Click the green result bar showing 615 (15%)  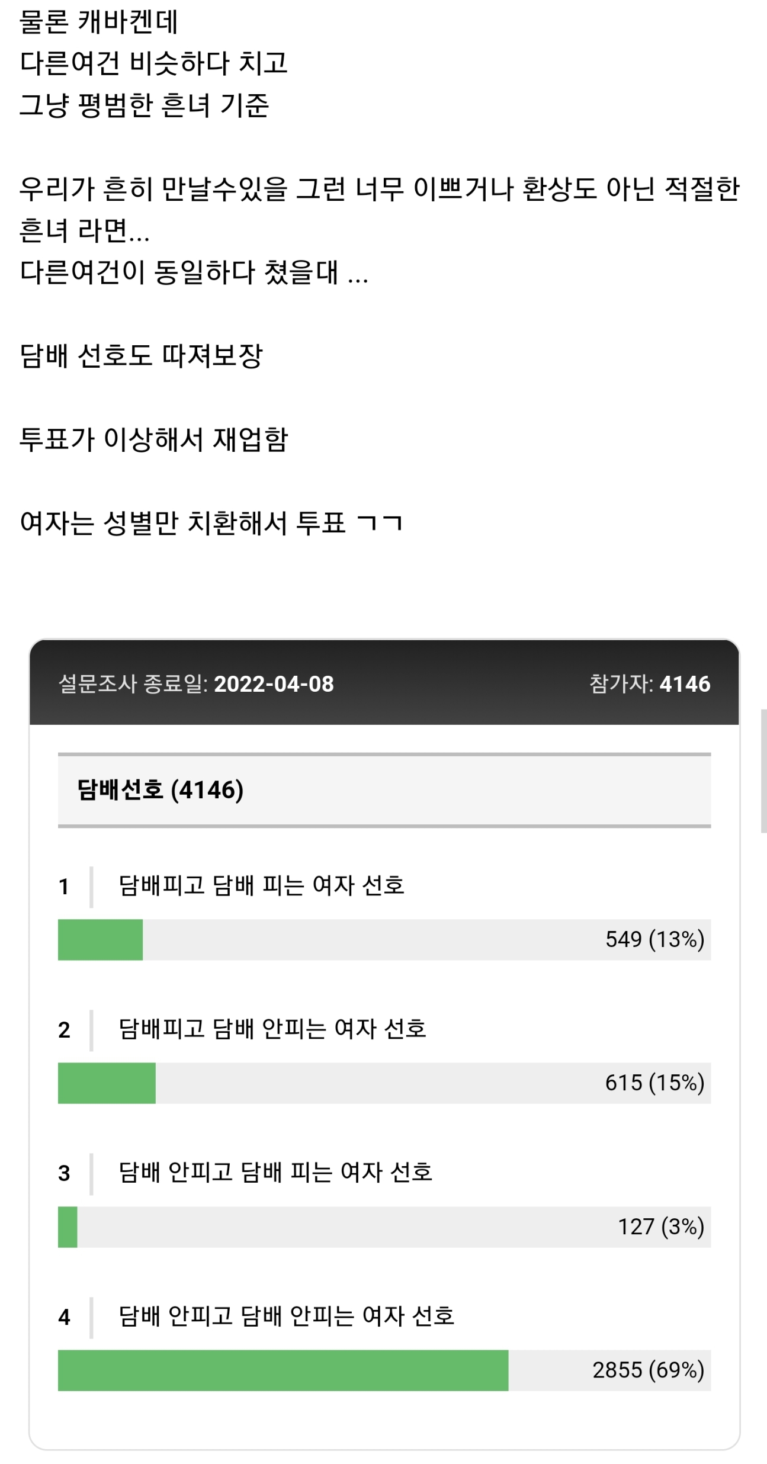[x=107, y=1083]
